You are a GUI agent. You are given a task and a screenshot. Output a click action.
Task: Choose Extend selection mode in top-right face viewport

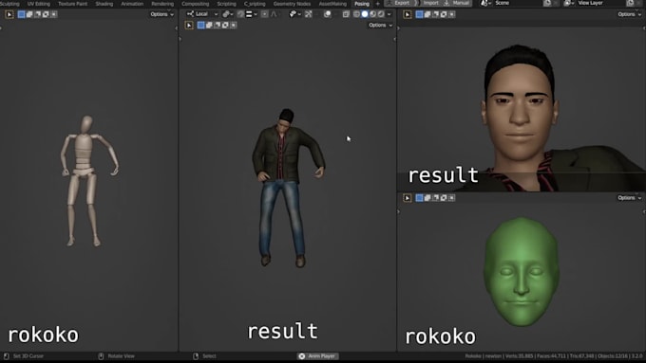coord(427,14)
